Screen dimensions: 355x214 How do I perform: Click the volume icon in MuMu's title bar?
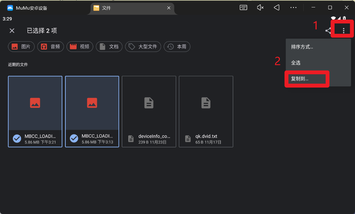coord(260,7)
